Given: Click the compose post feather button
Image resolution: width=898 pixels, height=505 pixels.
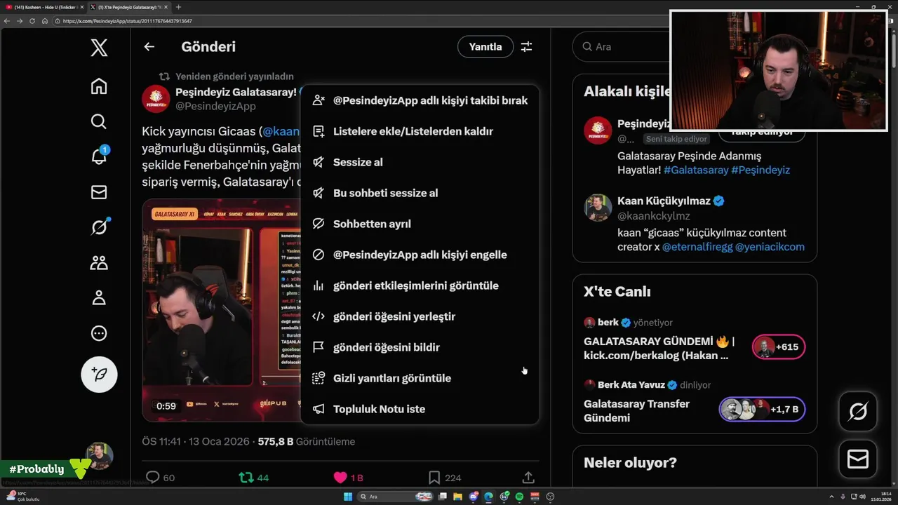Looking at the screenshot, I should tap(99, 375).
